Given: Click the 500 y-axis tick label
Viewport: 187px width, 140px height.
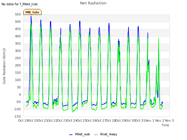Looking at the screenshot, I should [x=18, y=22].
